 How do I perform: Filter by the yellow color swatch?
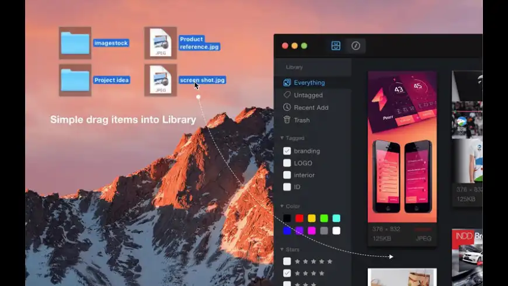tap(312, 218)
